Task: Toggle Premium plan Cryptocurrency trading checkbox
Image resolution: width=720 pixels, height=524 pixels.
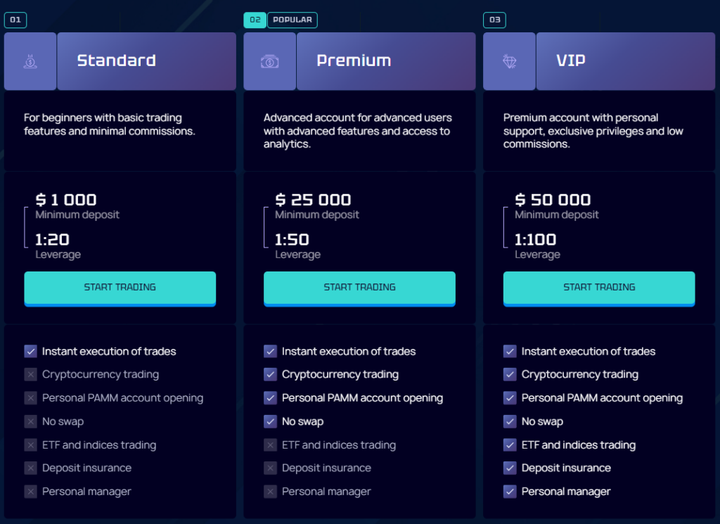Action: click(270, 374)
